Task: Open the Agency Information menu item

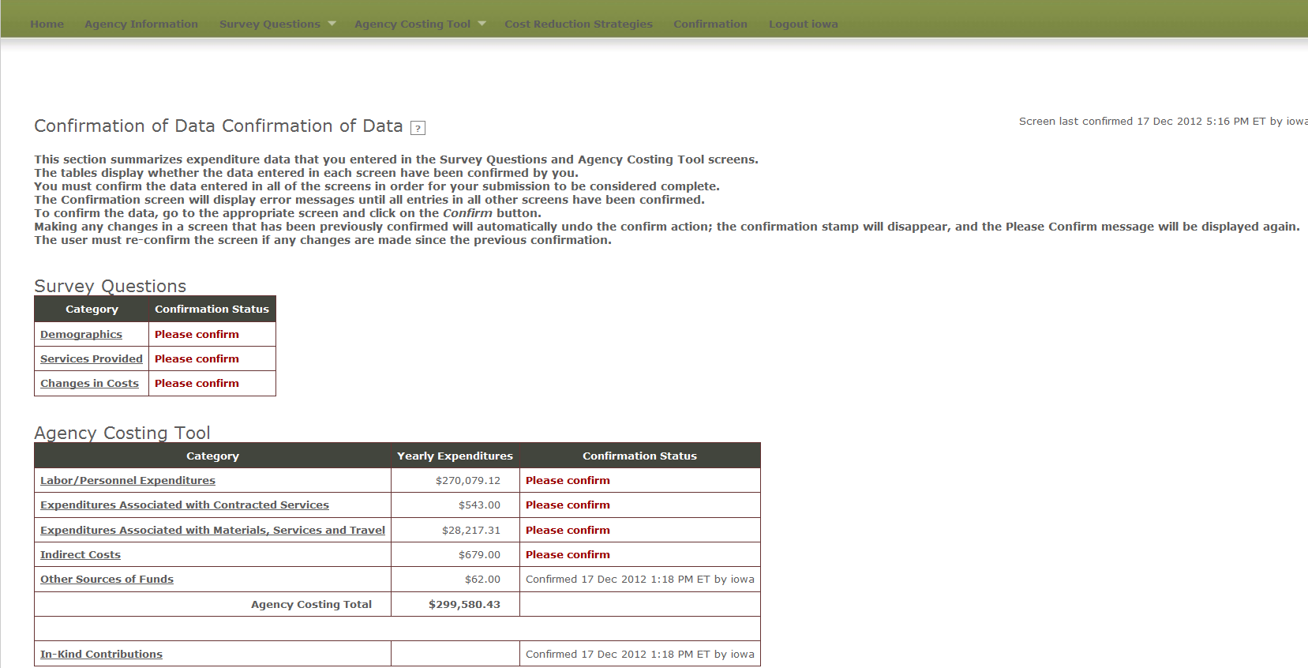Action: click(x=141, y=24)
